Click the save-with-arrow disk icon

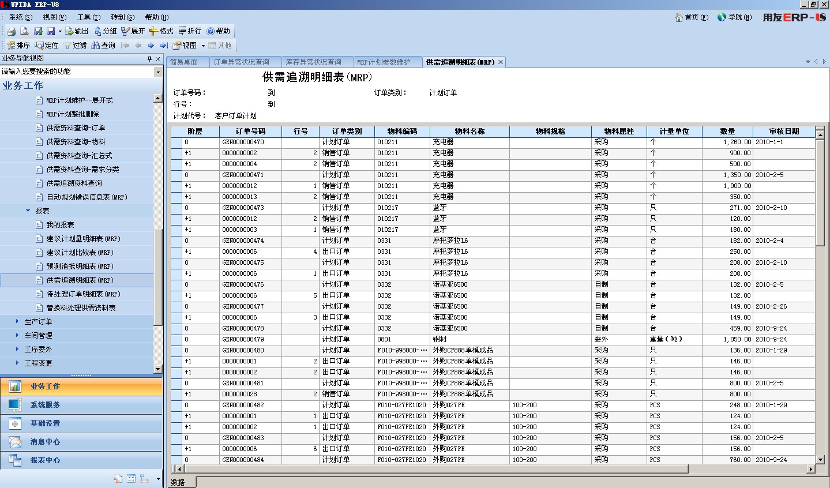(38, 31)
